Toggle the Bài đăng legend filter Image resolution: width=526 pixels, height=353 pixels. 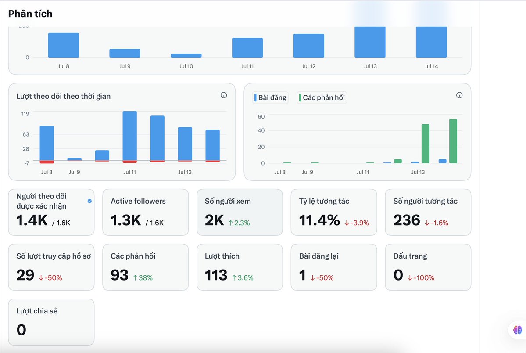click(270, 98)
